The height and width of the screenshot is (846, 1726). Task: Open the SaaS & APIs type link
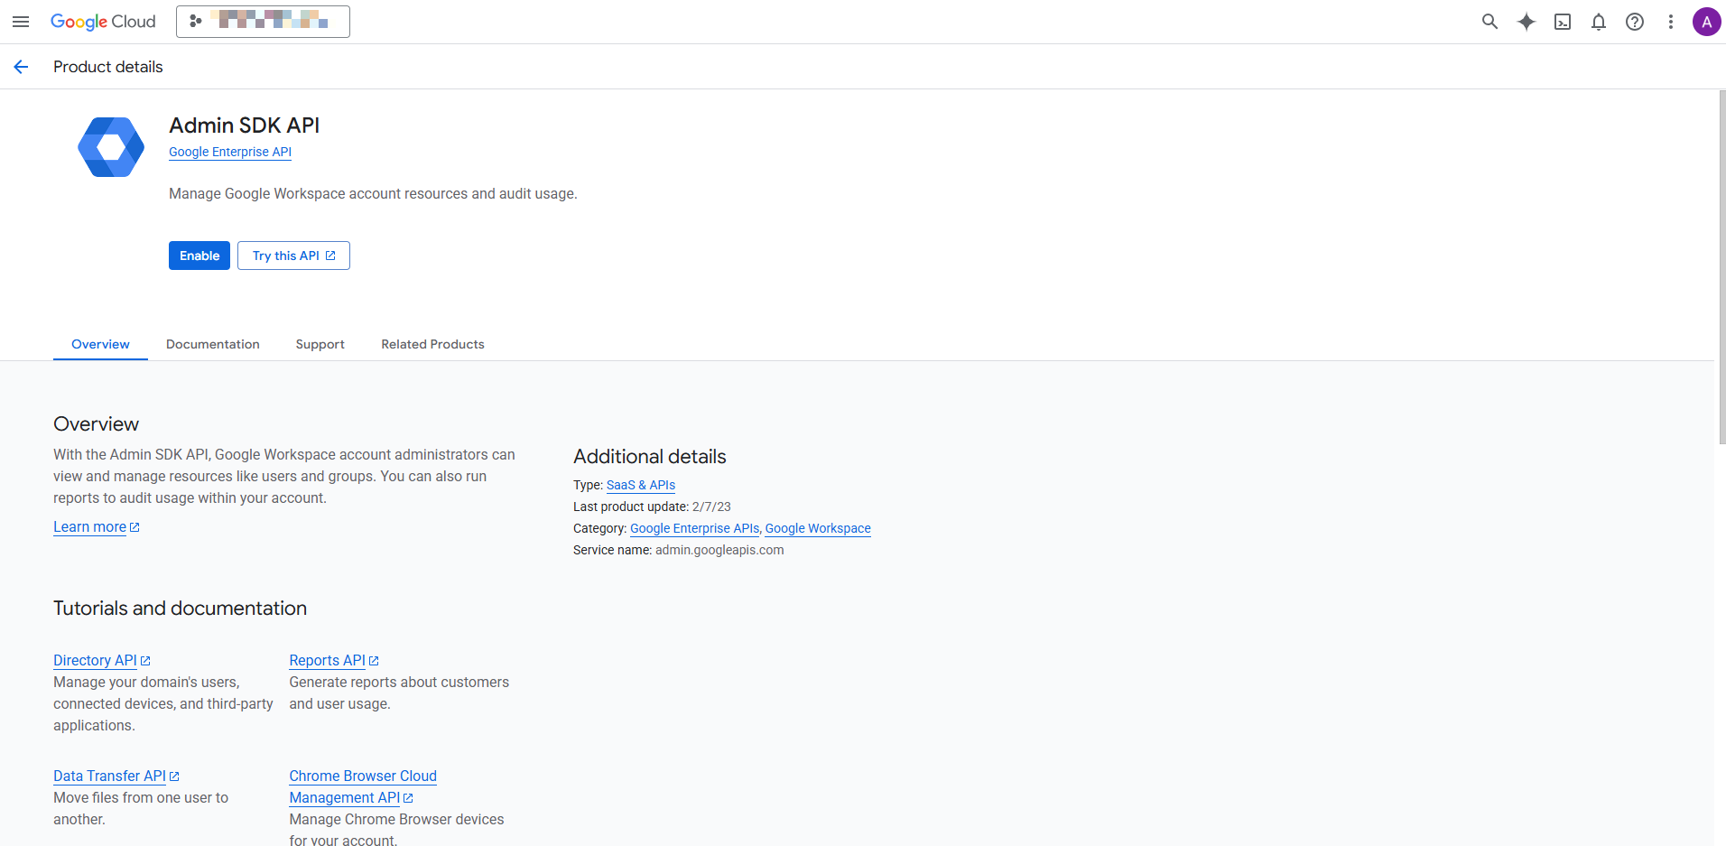(641, 485)
